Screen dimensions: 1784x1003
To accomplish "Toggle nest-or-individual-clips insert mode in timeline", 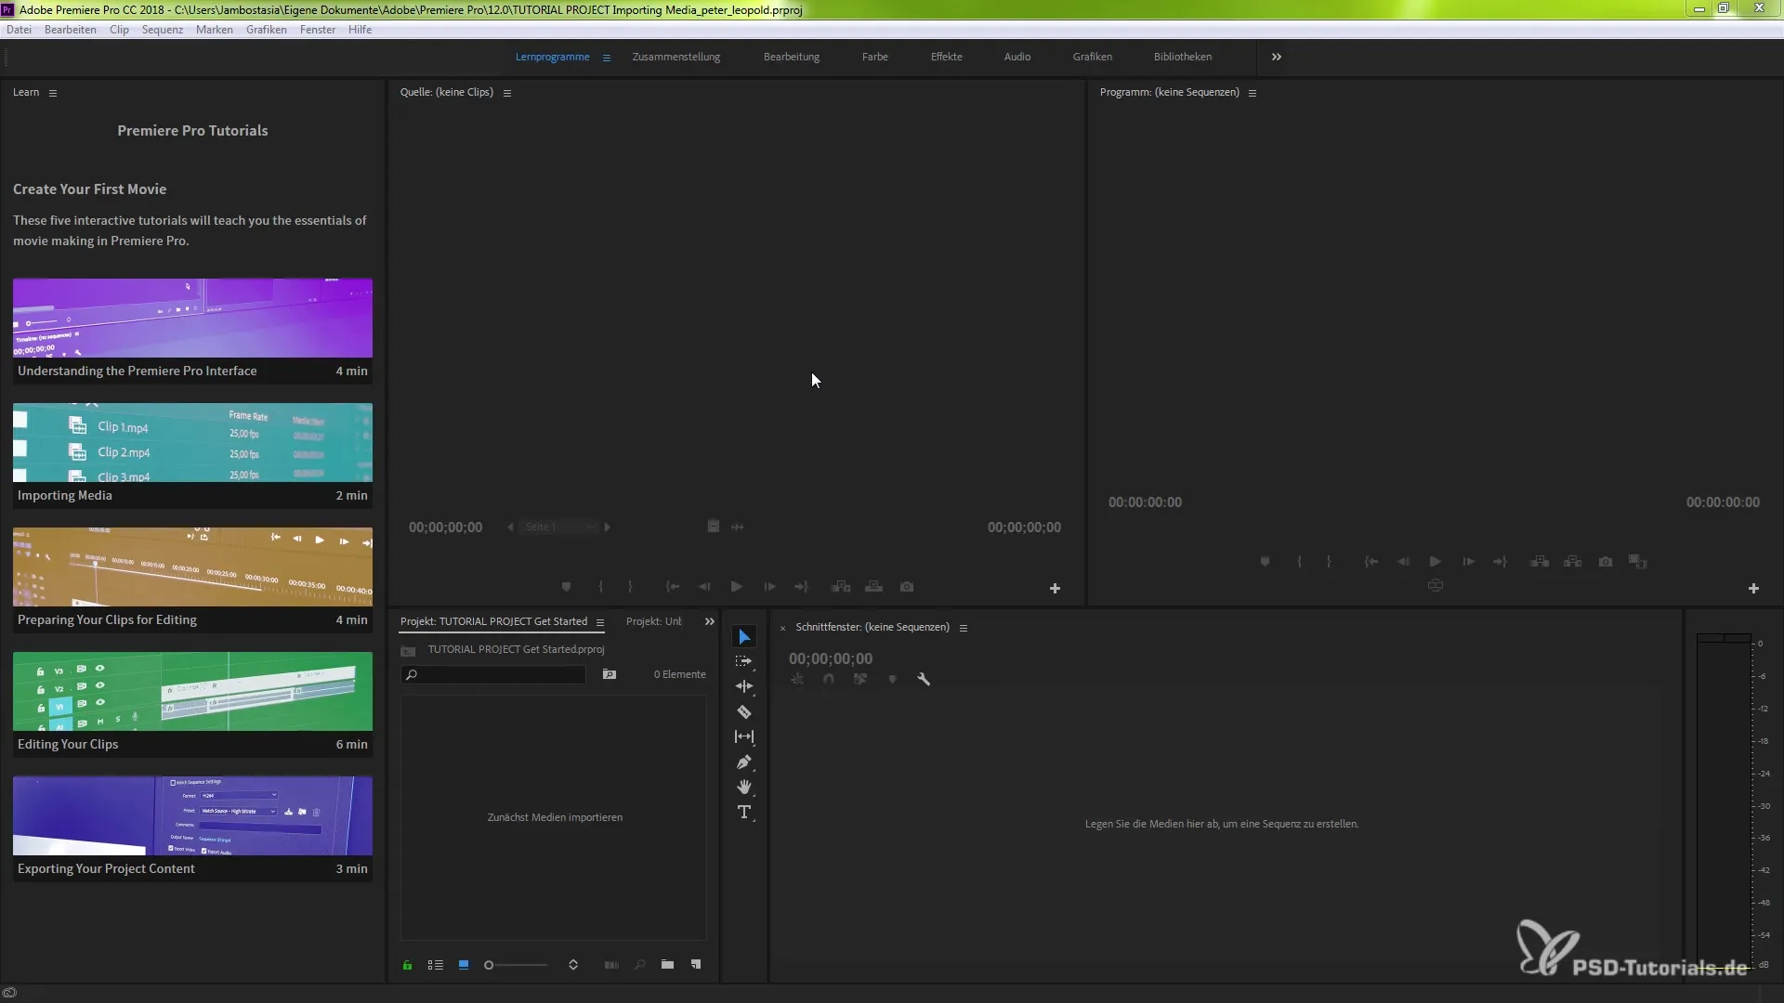I will 797,679.
